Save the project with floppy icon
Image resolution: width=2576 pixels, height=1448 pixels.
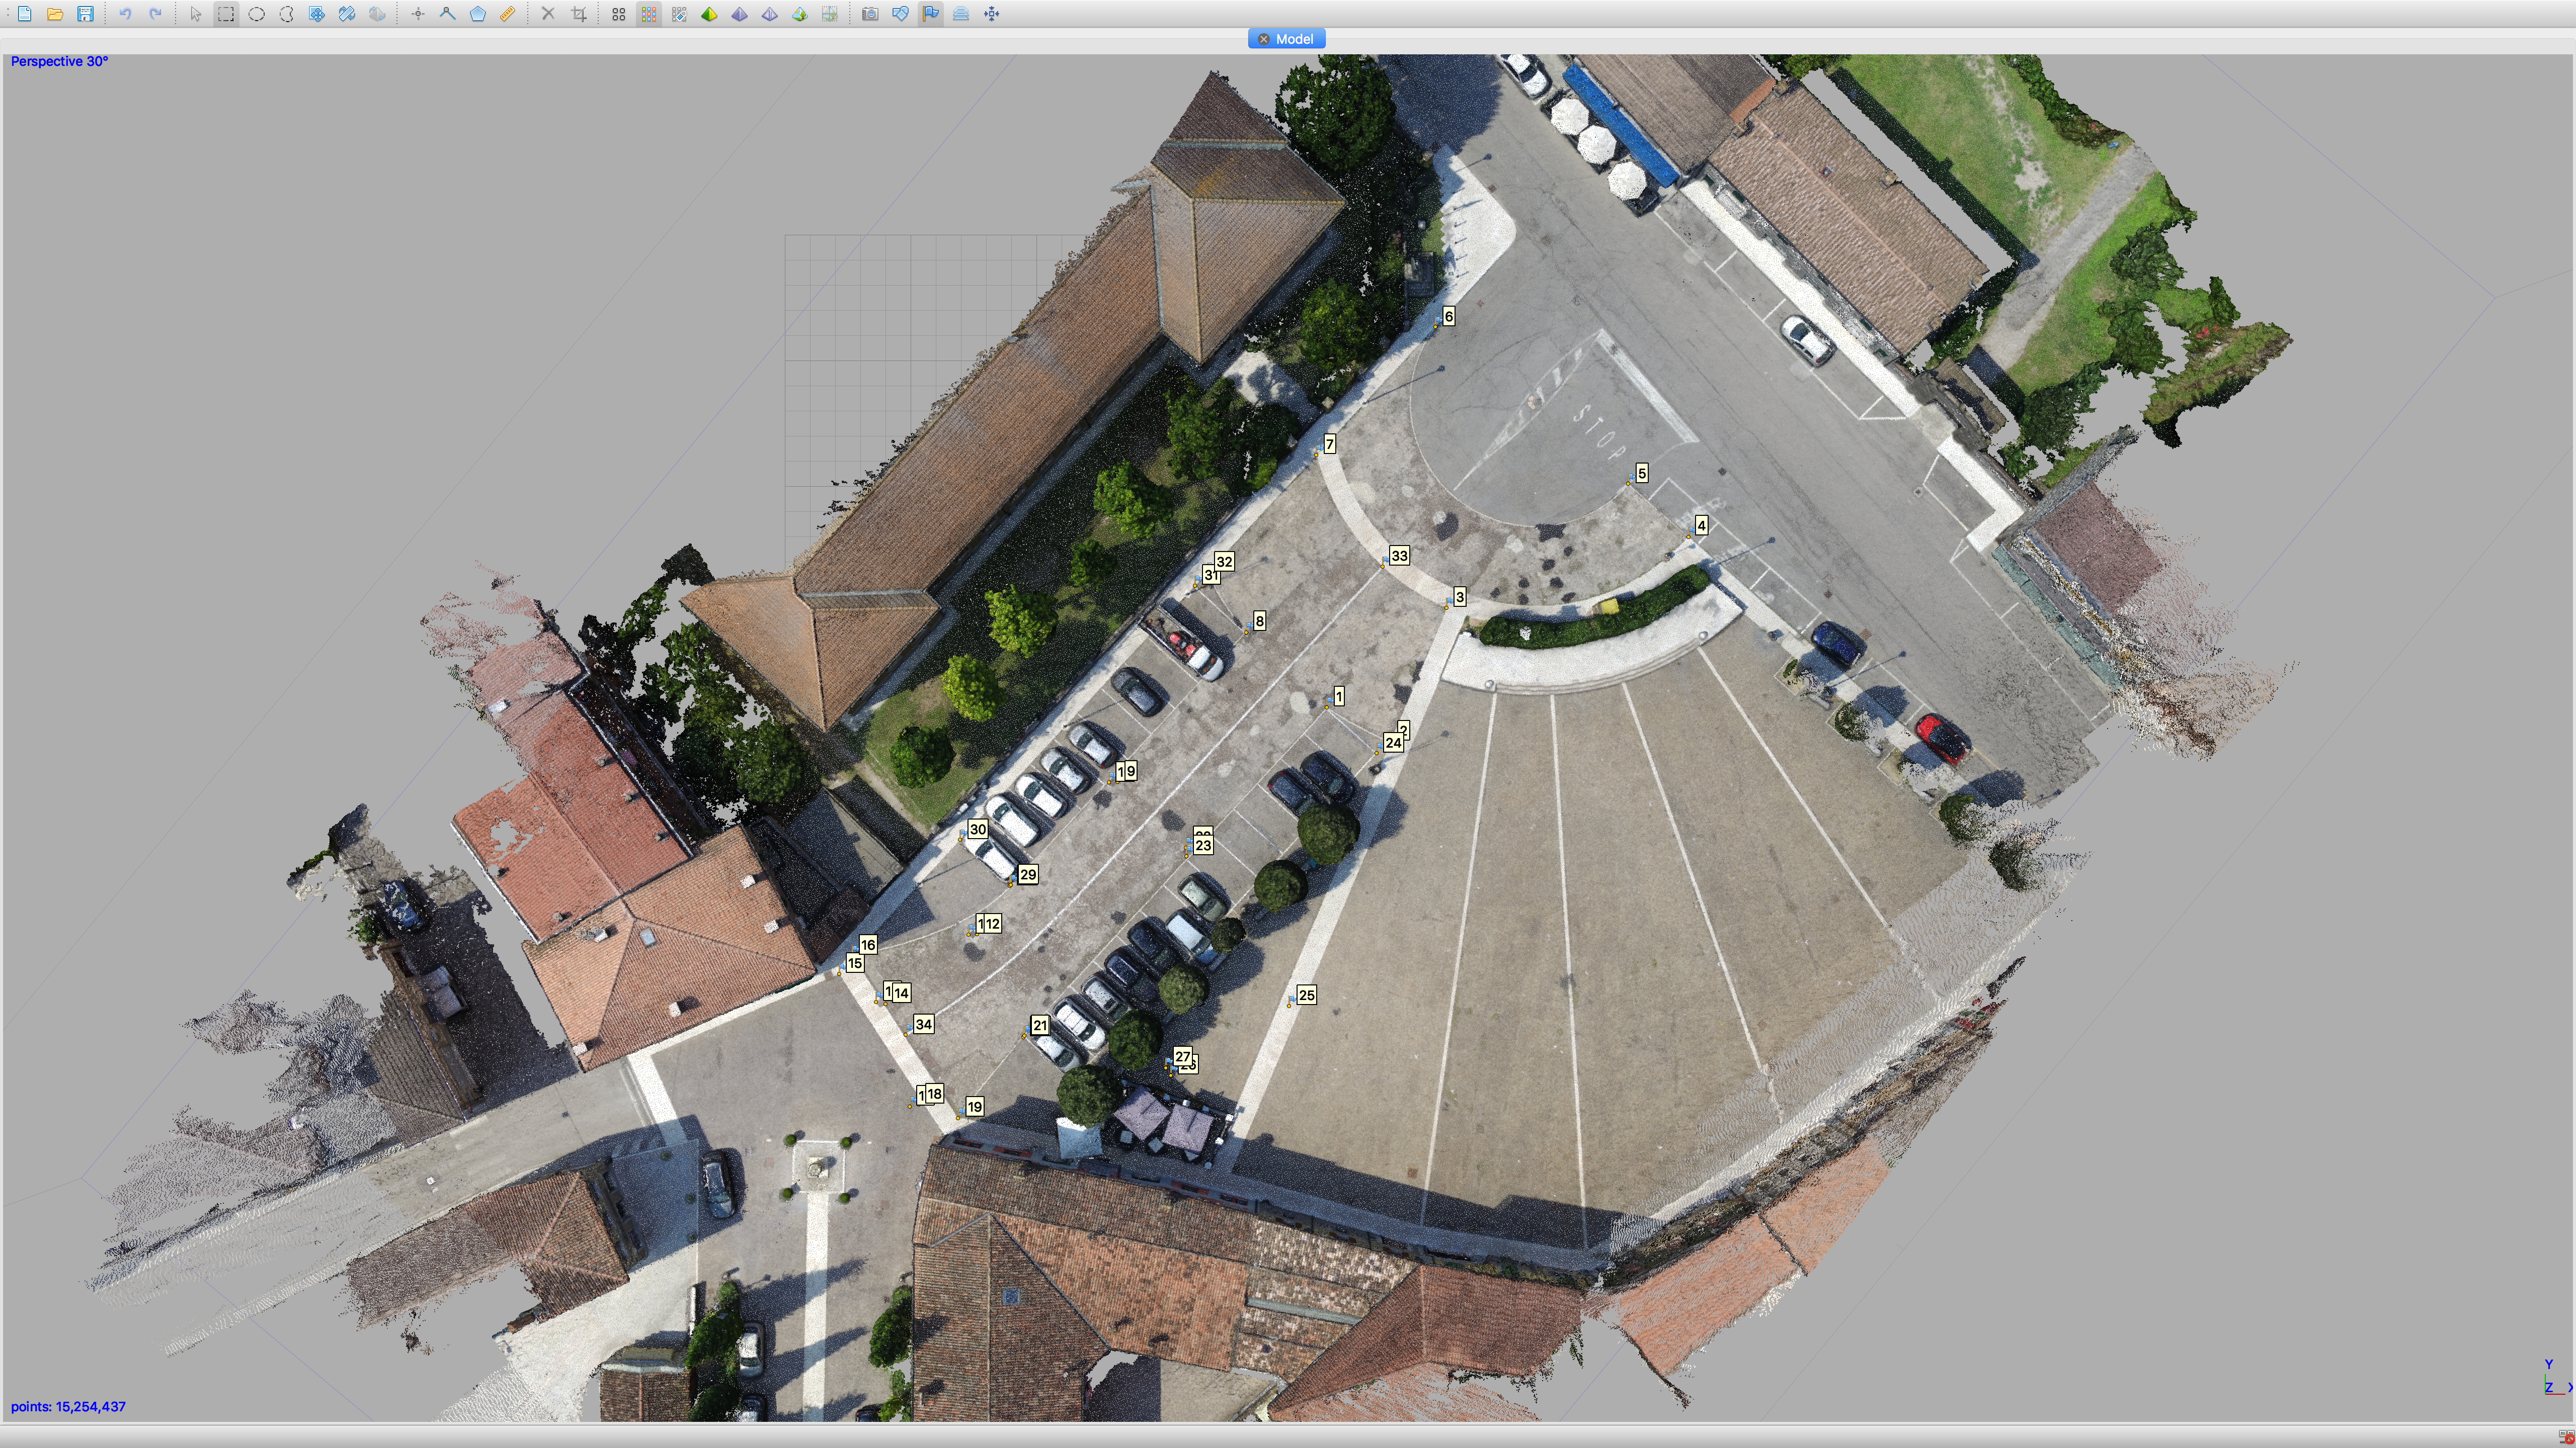[x=85, y=14]
